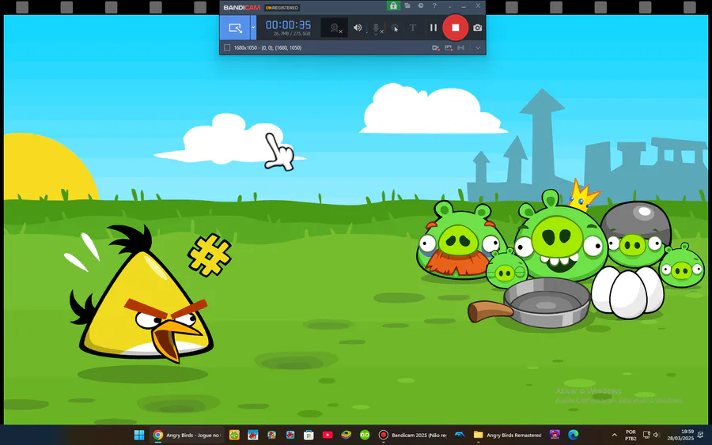Open YouTube taskbar icon
This screenshot has height=445, width=712.
coord(328,435)
